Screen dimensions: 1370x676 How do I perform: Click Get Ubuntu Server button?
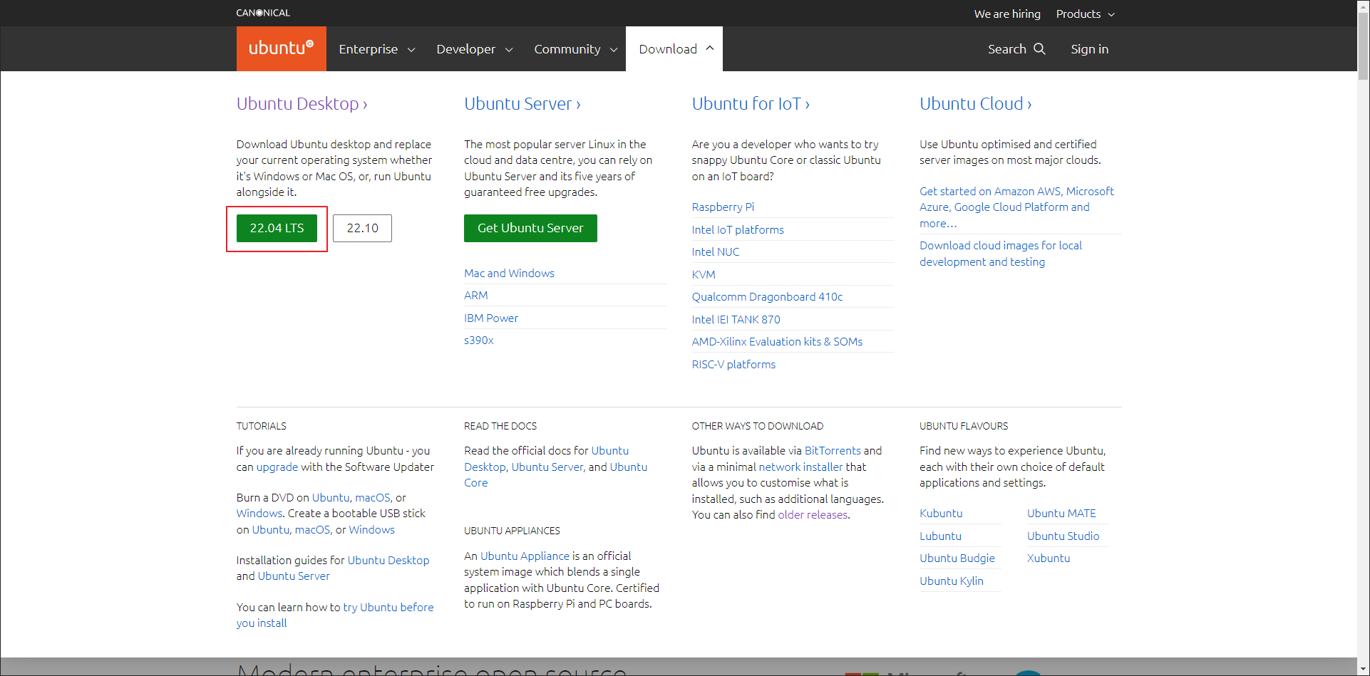(x=530, y=228)
